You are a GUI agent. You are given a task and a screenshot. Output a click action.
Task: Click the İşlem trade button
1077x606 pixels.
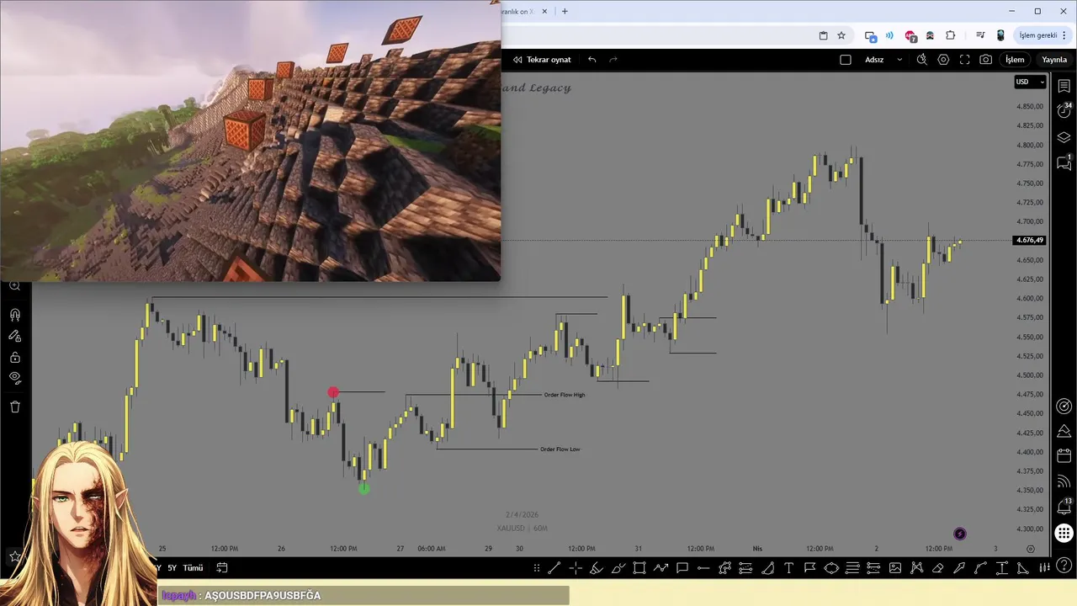click(1016, 60)
